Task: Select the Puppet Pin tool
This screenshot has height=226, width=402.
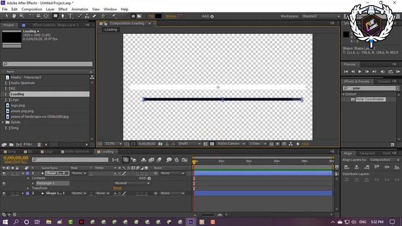Action: tap(114, 16)
